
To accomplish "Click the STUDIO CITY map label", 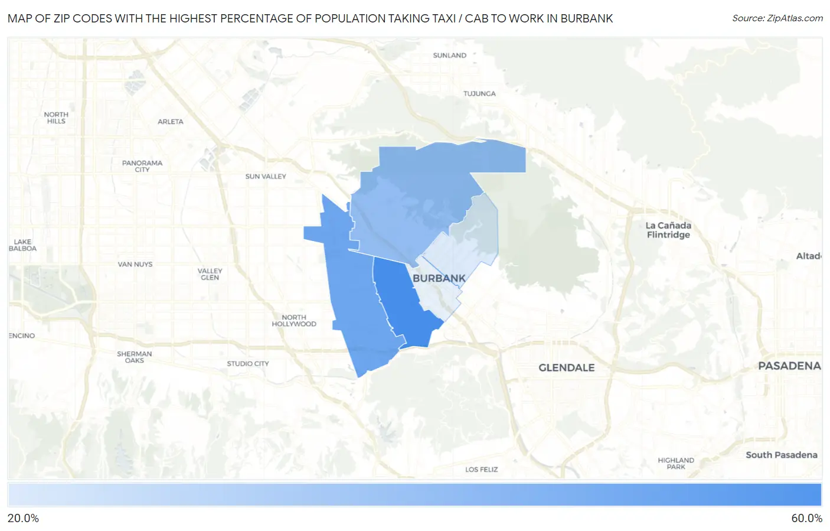I will point(248,364).
